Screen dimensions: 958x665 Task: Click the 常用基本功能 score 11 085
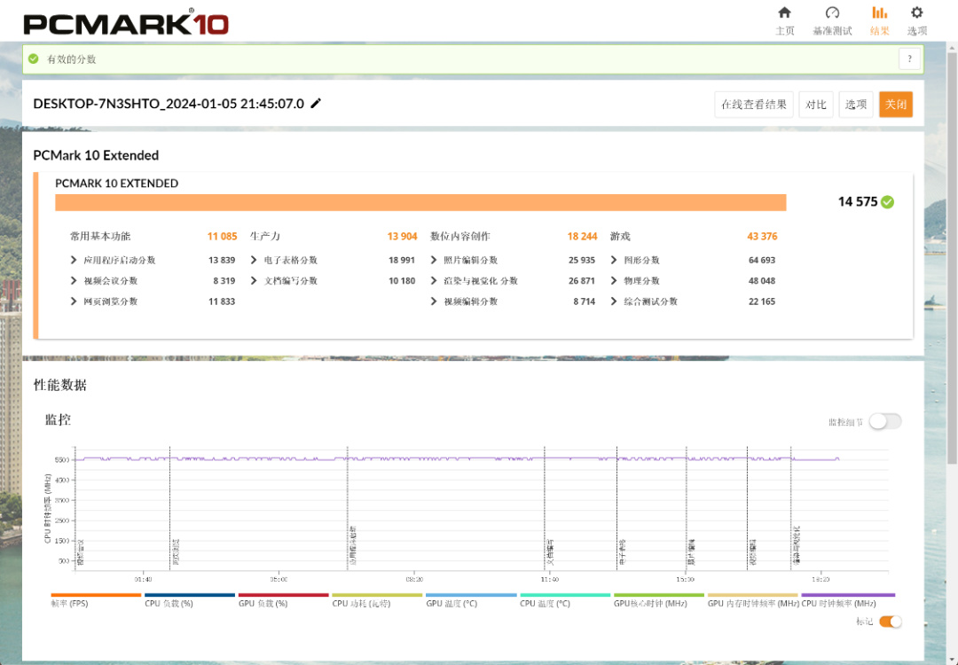(x=222, y=237)
